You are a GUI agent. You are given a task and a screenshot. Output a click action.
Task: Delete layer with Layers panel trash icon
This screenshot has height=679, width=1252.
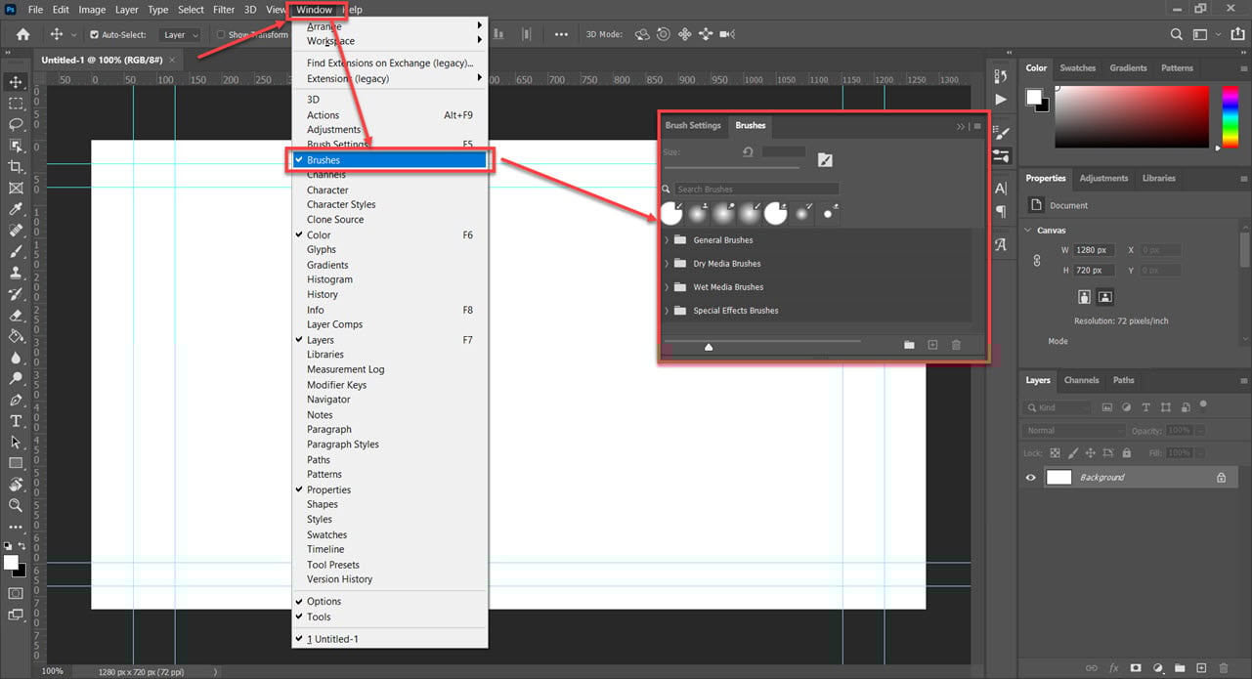tap(1222, 668)
